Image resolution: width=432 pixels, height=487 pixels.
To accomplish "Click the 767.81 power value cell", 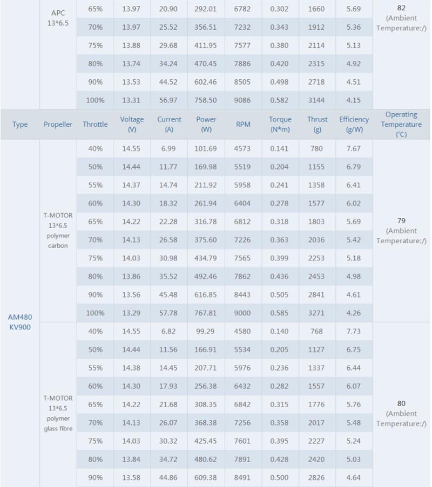I will (205, 313).
